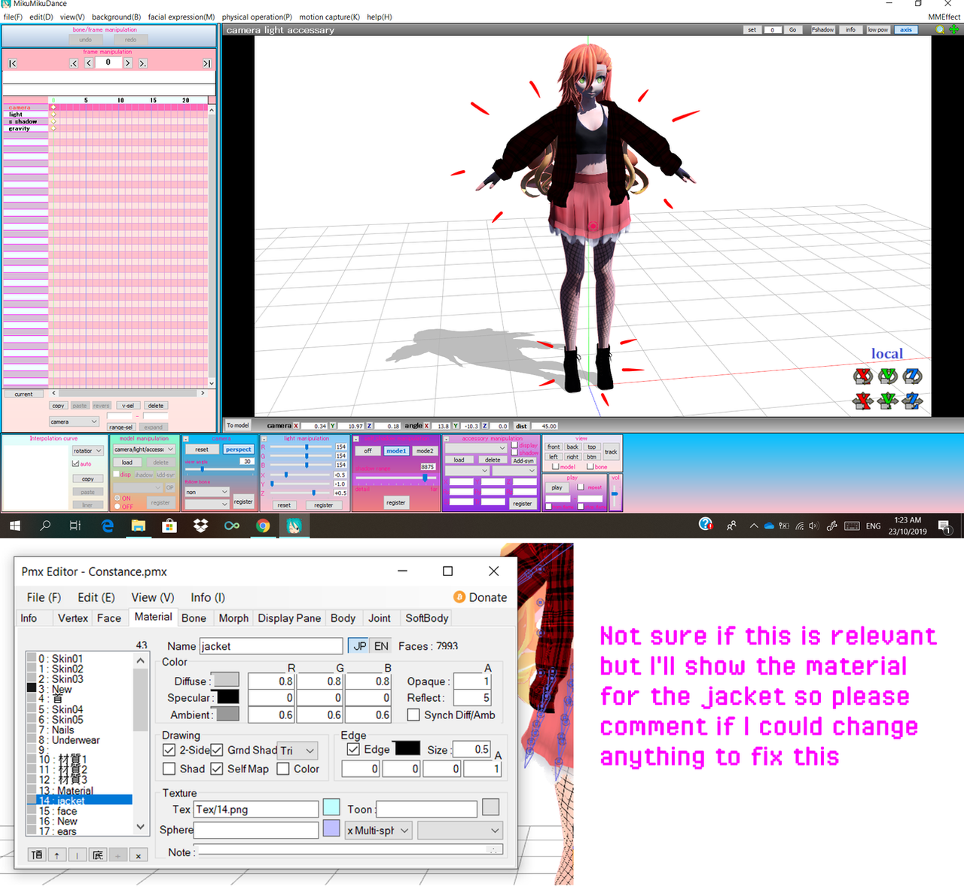Open the Tri shadow type dropdown
Image resolution: width=964 pixels, height=893 pixels.
point(298,751)
